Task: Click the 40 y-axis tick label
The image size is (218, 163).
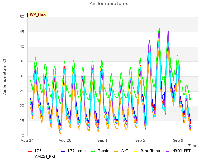Action: click(x=22, y=47)
